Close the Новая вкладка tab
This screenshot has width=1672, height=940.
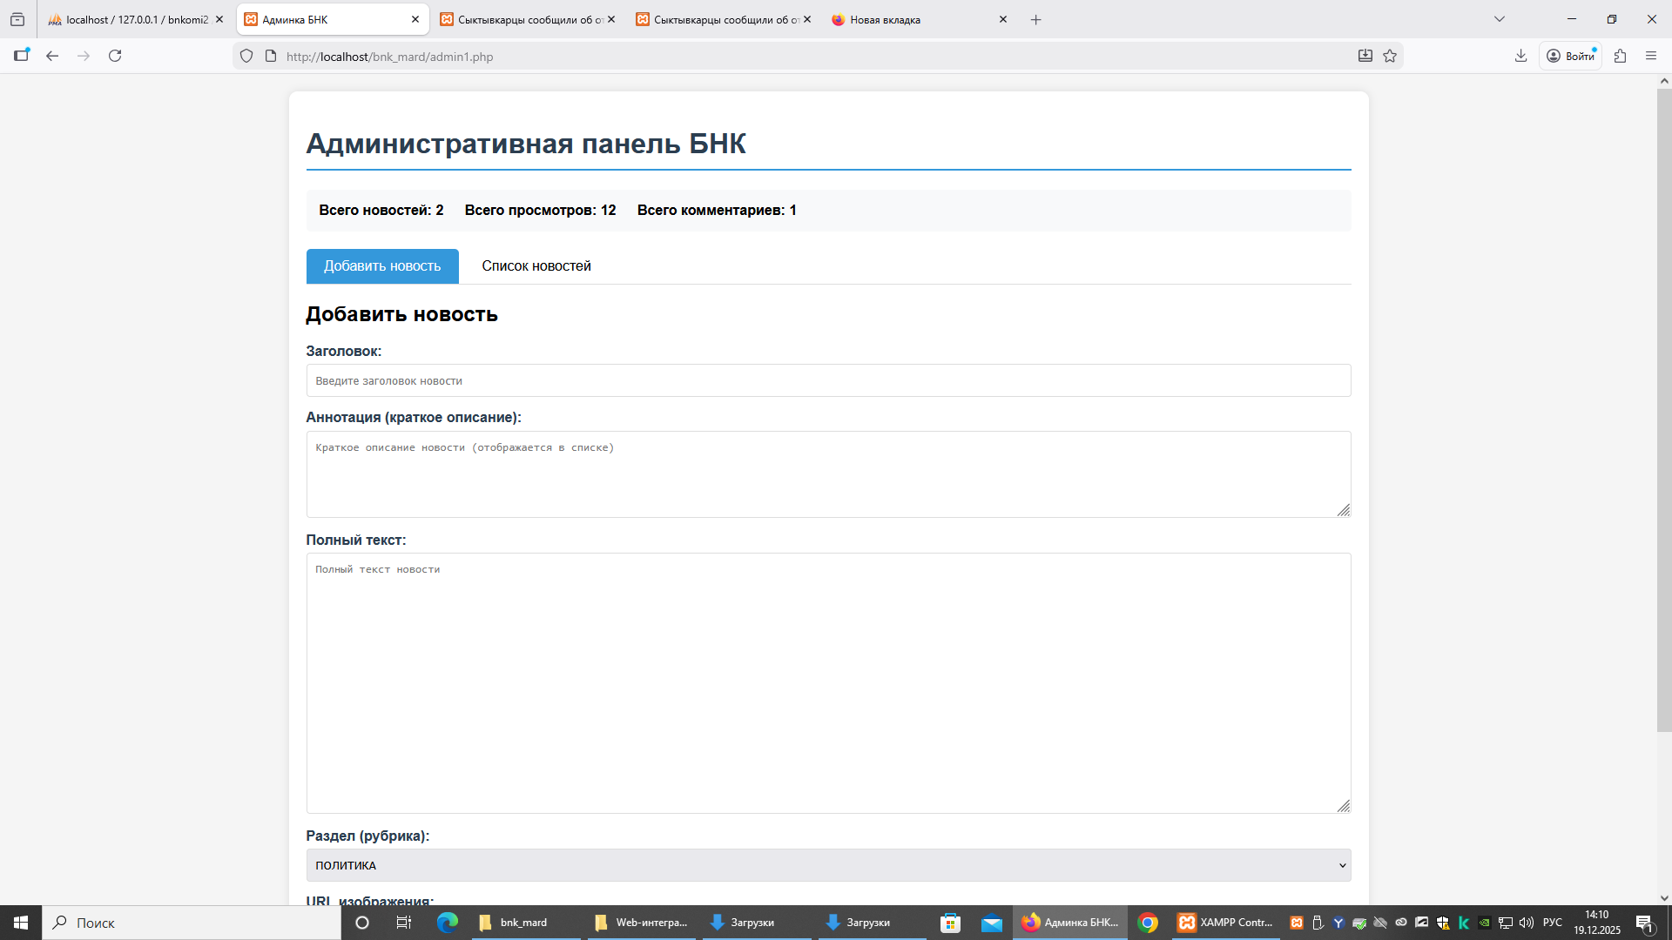tap(1002, 19)
